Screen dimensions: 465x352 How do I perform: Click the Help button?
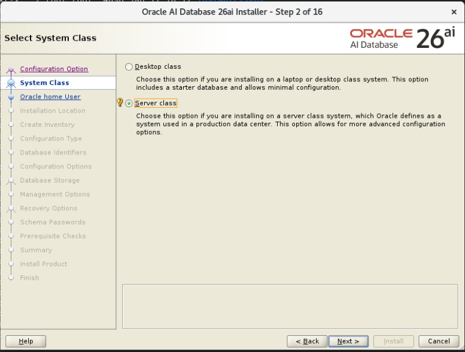pos(26,341)
